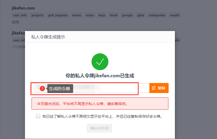The image size is (217, 139).
Task: Click the groups scope tag
Action: tap(127, 15)
